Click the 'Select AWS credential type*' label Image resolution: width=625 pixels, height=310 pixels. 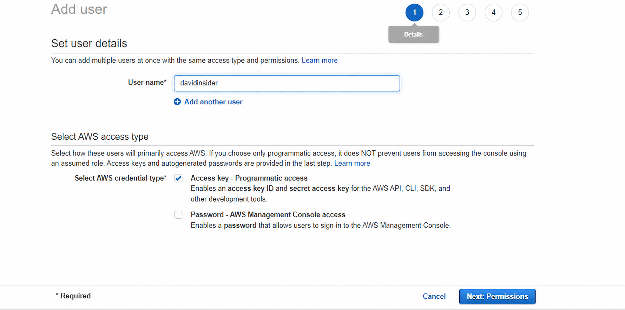120,178
